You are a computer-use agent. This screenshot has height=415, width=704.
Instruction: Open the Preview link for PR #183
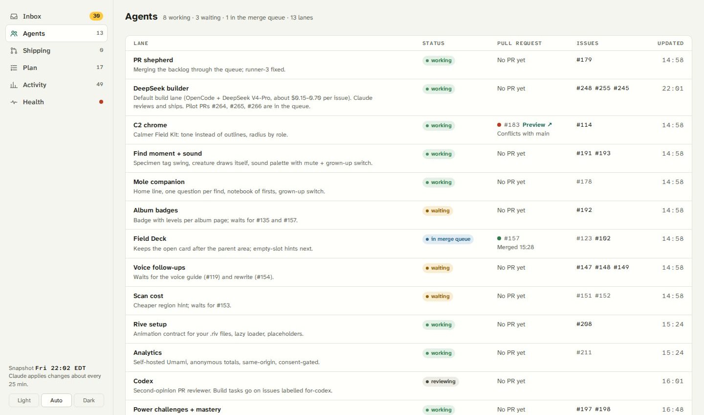(x=537, y=125)
